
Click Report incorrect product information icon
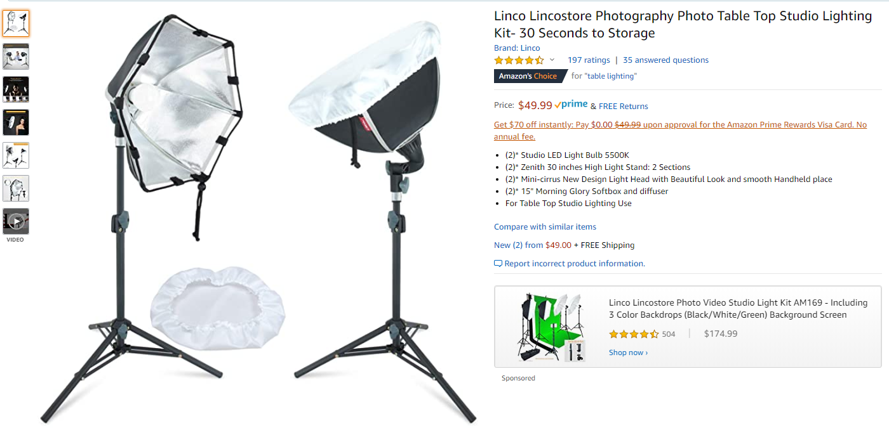(498, 264)
